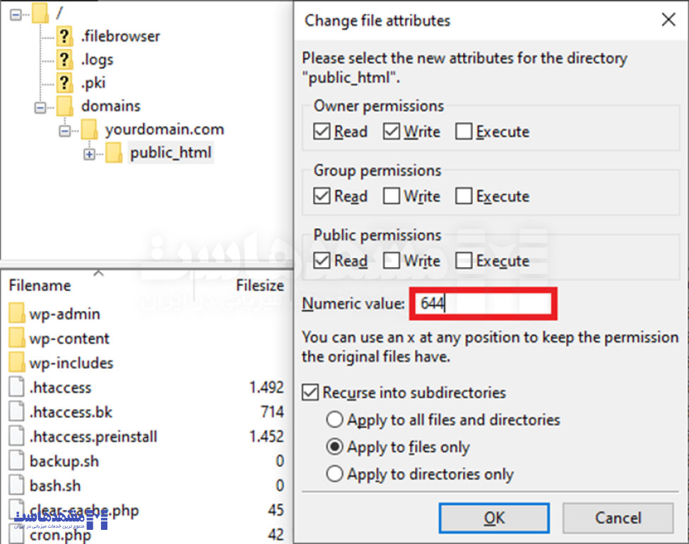Click the backup.sh file icon
This screenshot has height=544, width=689.
[x=17, y=461]
